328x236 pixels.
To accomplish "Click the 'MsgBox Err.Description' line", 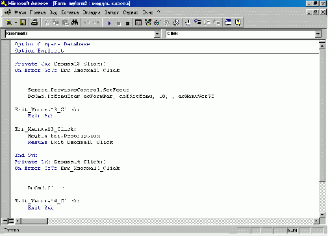I will (64, 136).
